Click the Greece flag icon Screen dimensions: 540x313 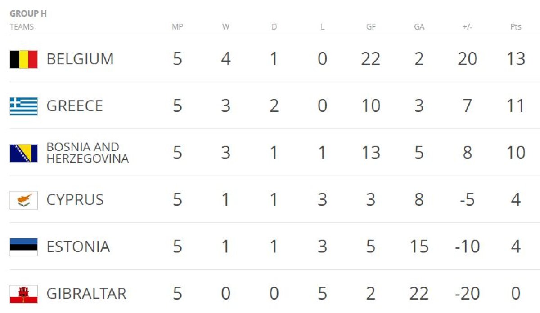(24, 106)
